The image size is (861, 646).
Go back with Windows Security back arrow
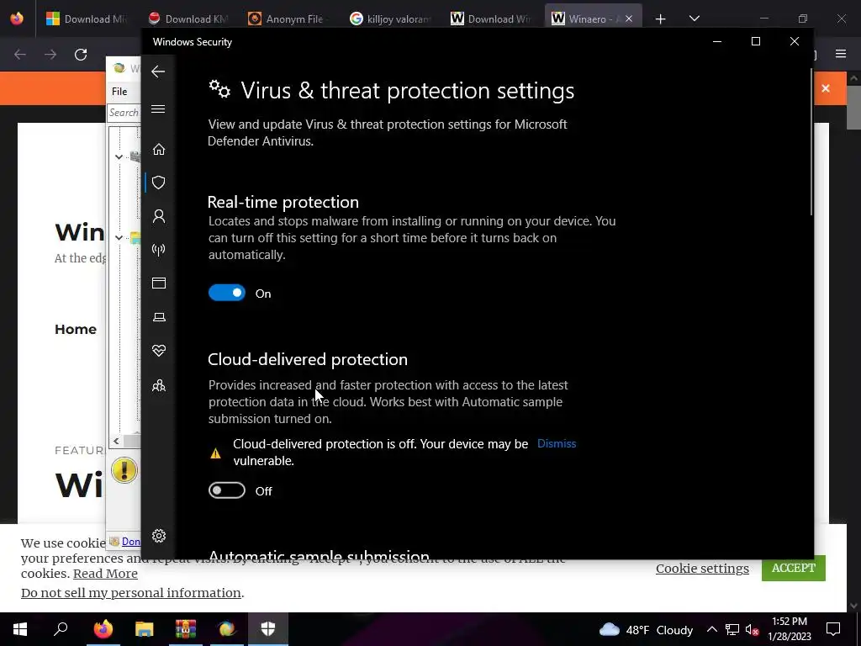(158, 71)
